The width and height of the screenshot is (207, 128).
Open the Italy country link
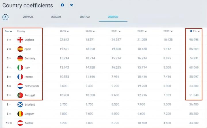tap(27, 68)
